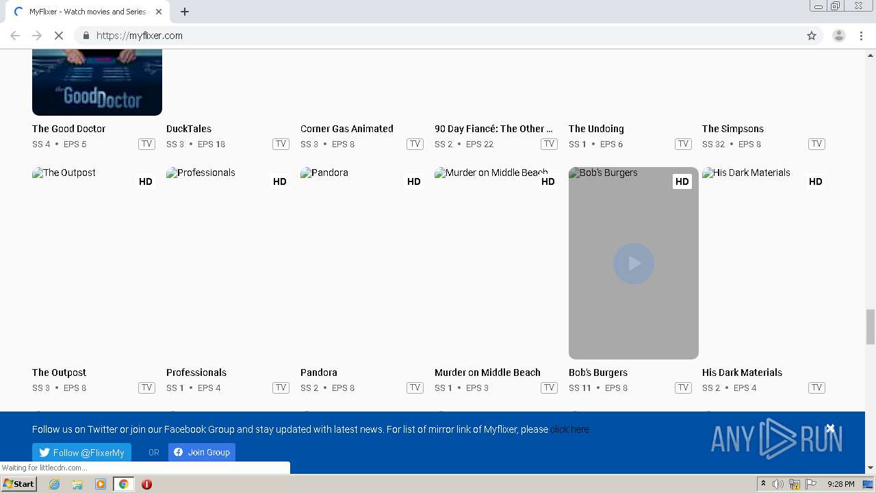Open DuckTales title link
This screenshot has width=876, height=493.
189,129
